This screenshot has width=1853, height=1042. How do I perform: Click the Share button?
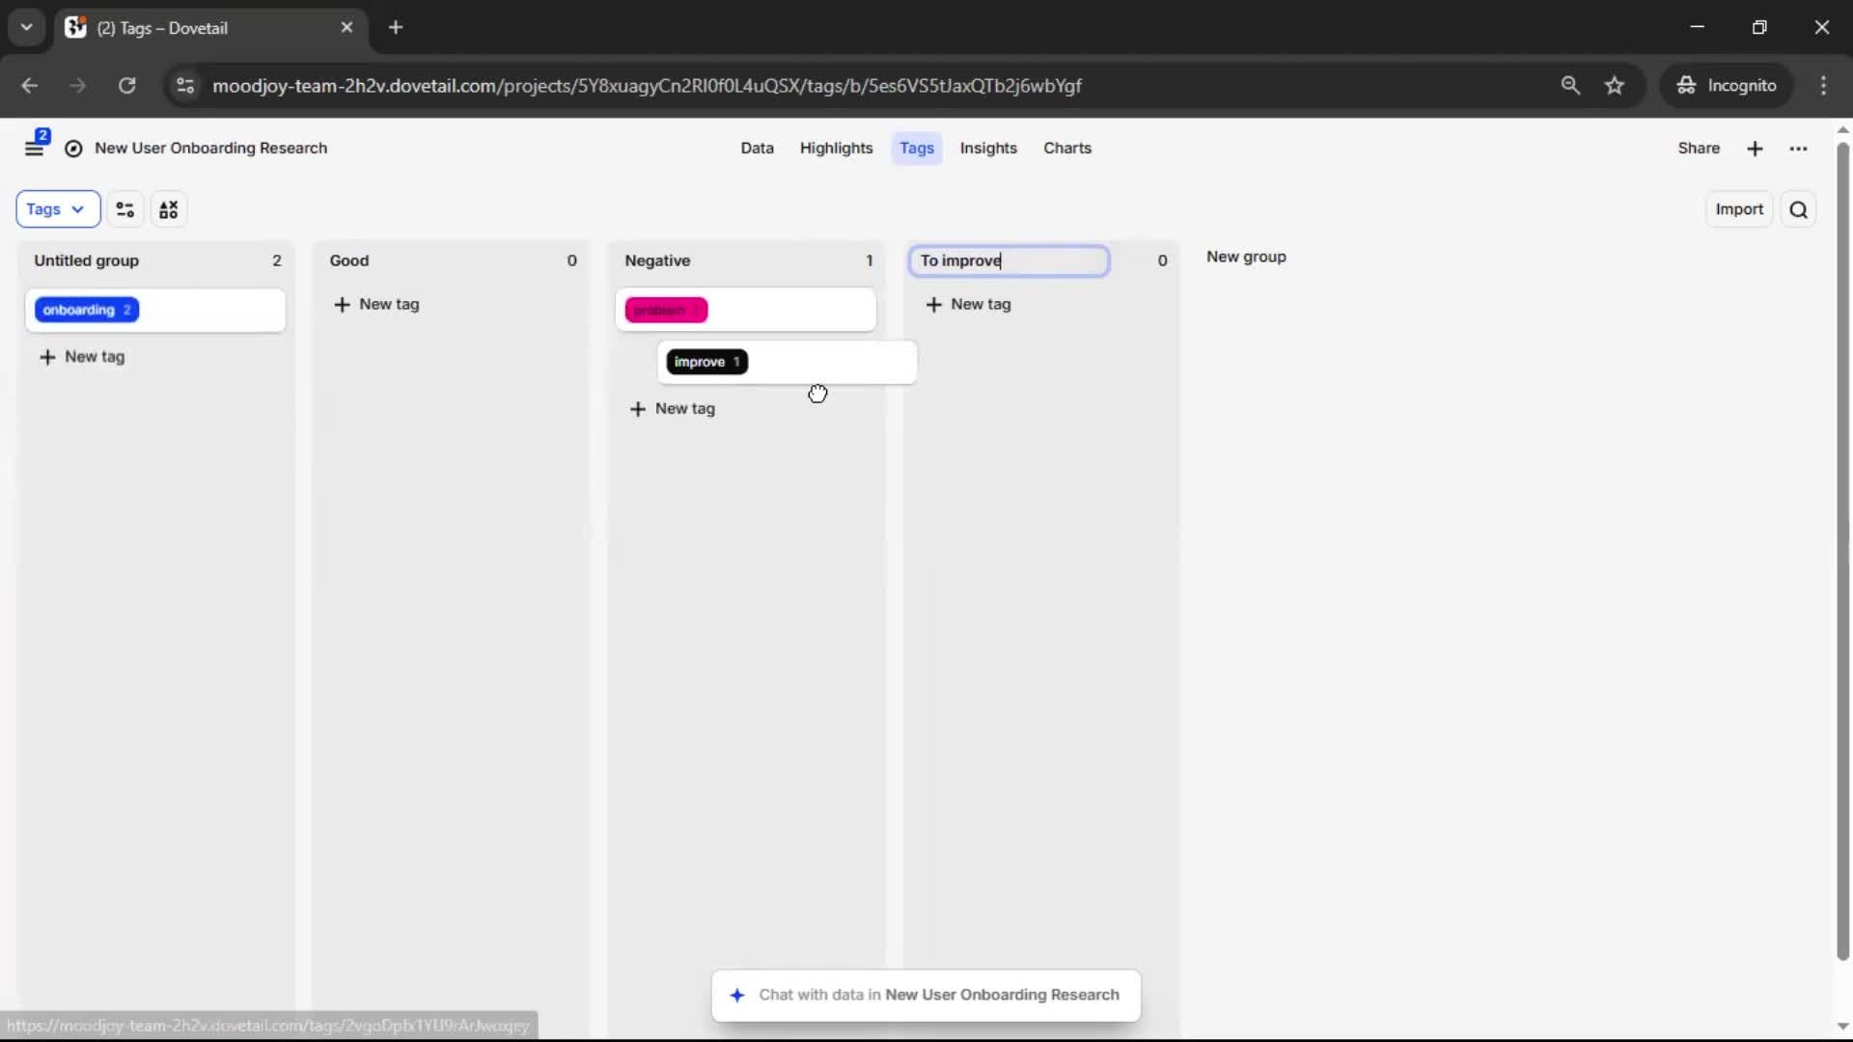pyautogui.click(x=1698, y=149)
